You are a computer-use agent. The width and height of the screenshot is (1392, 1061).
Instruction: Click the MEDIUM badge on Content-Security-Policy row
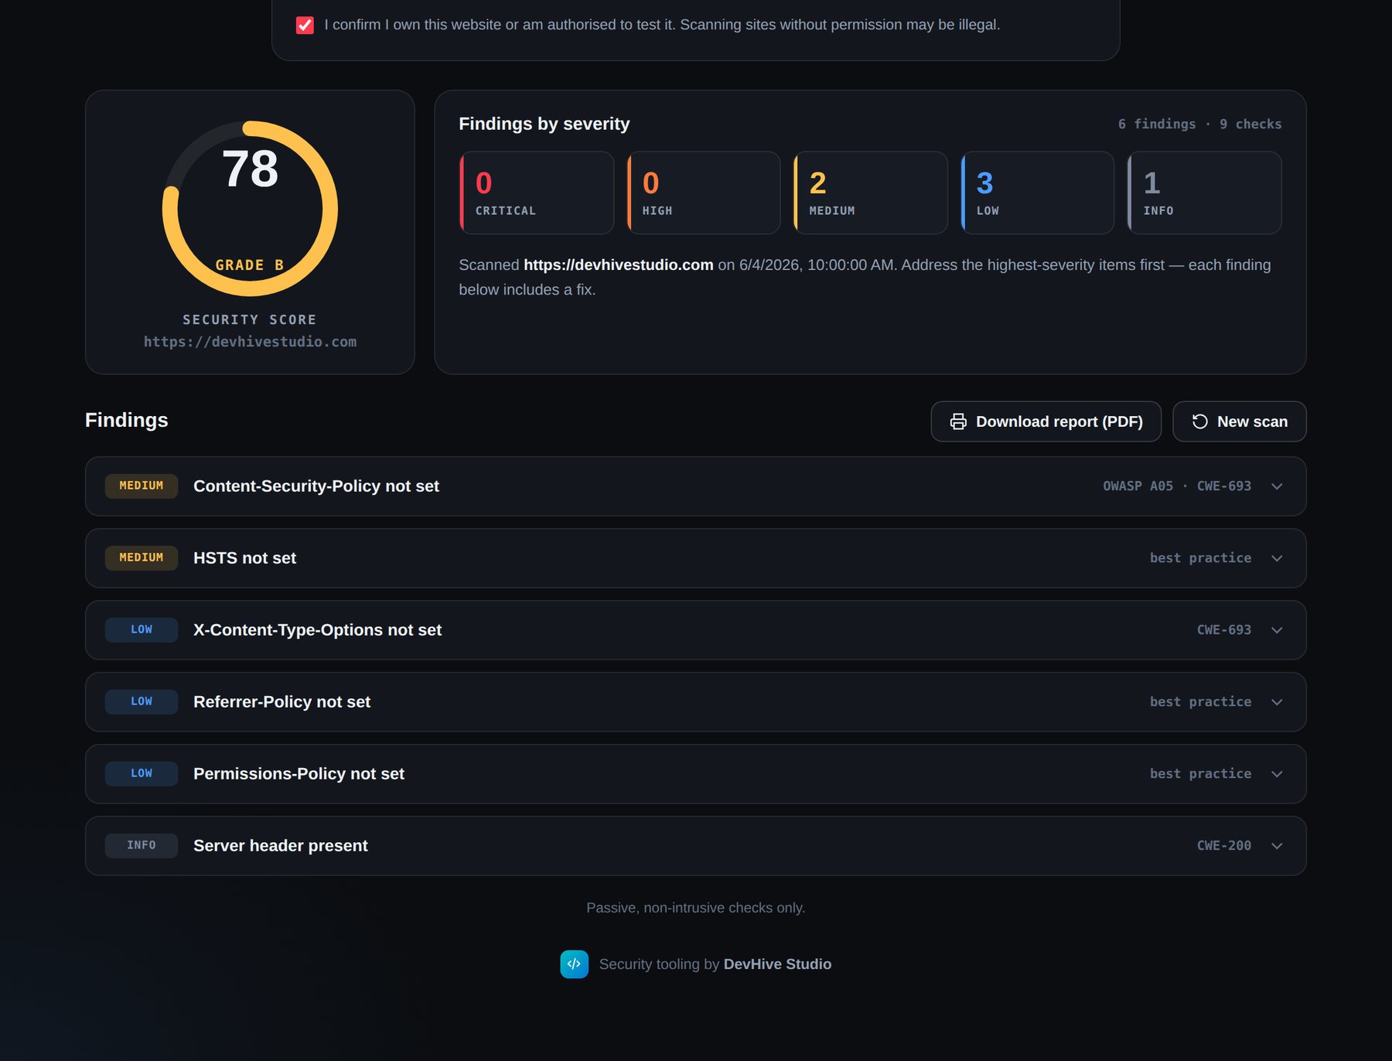click(142, 486)
